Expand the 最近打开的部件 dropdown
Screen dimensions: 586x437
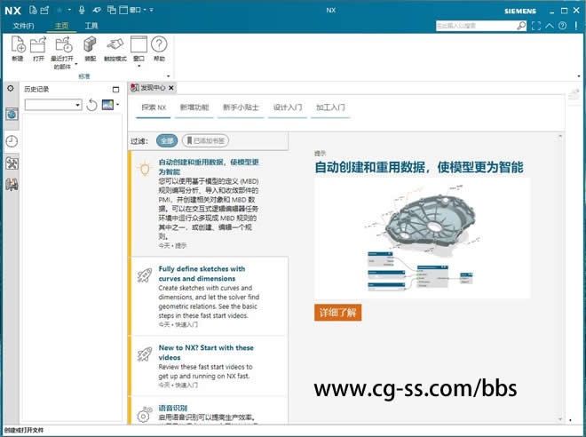click(x=62, y=67)
